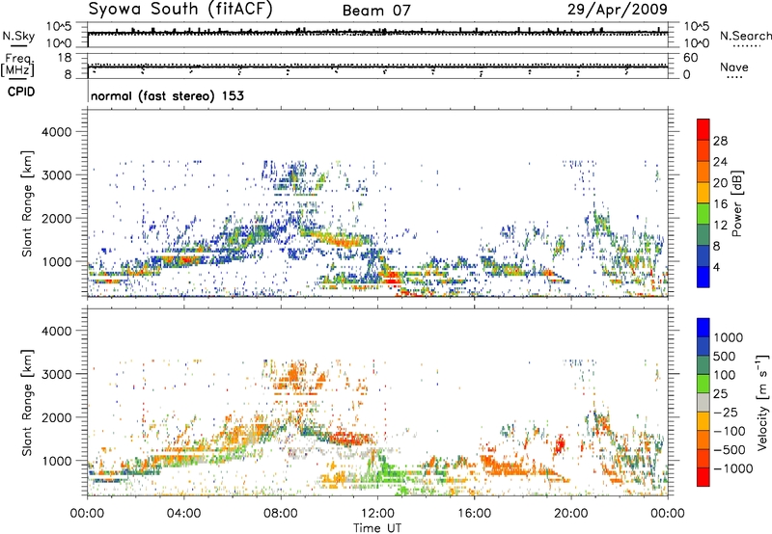Click the Nave legend label
Image resolution: width=772 pixels, height=534 pixels.
point(734,67)
